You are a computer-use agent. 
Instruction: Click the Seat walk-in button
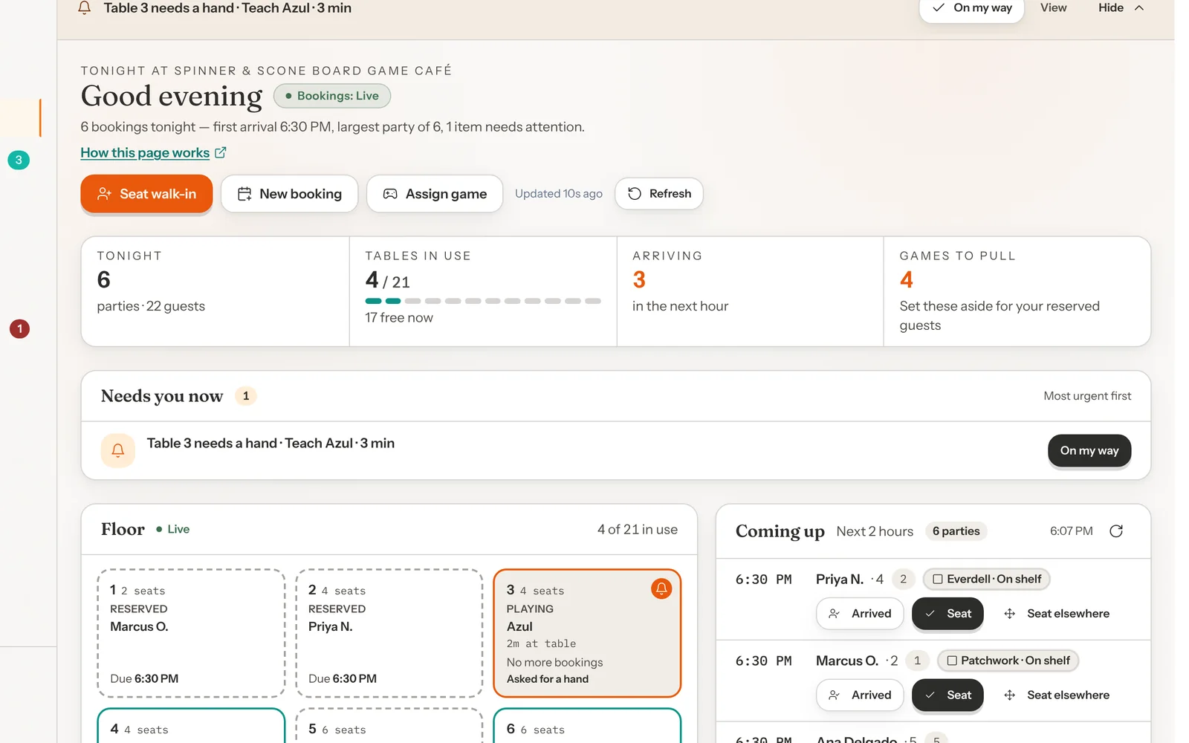(x=146, y=194)
